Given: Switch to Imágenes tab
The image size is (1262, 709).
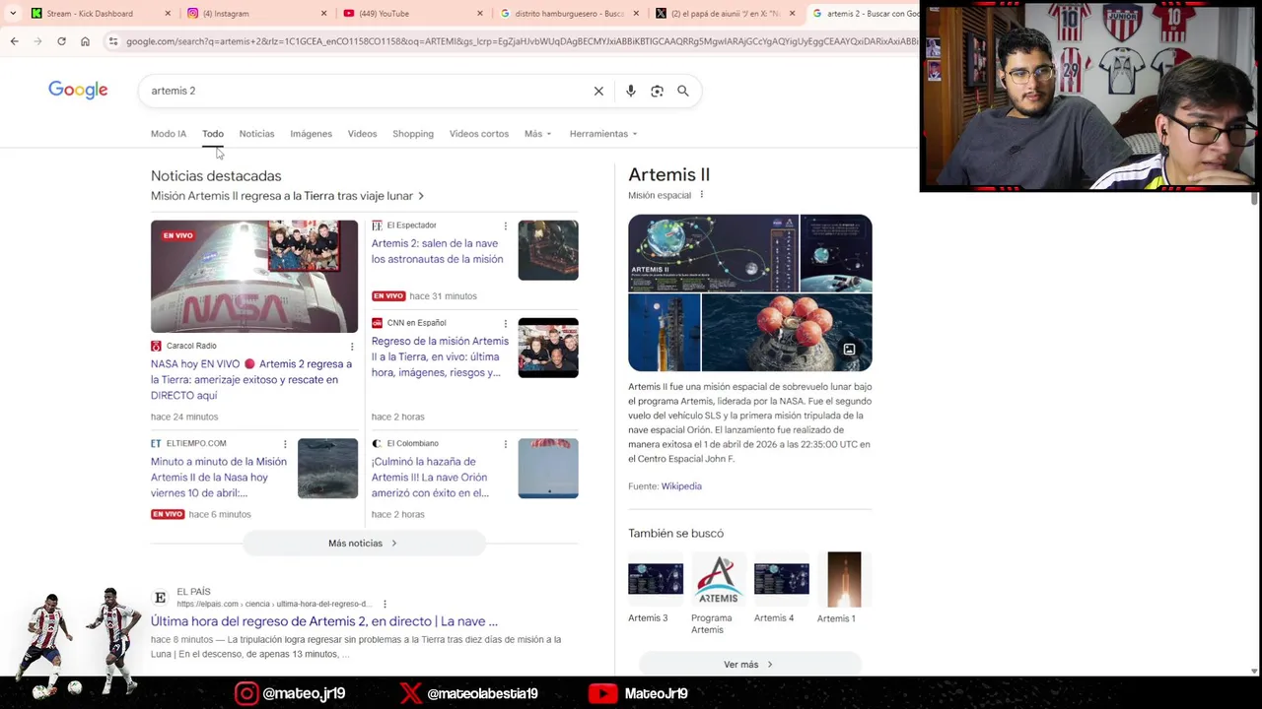Looking at the screenshot, I should point(311,134).
